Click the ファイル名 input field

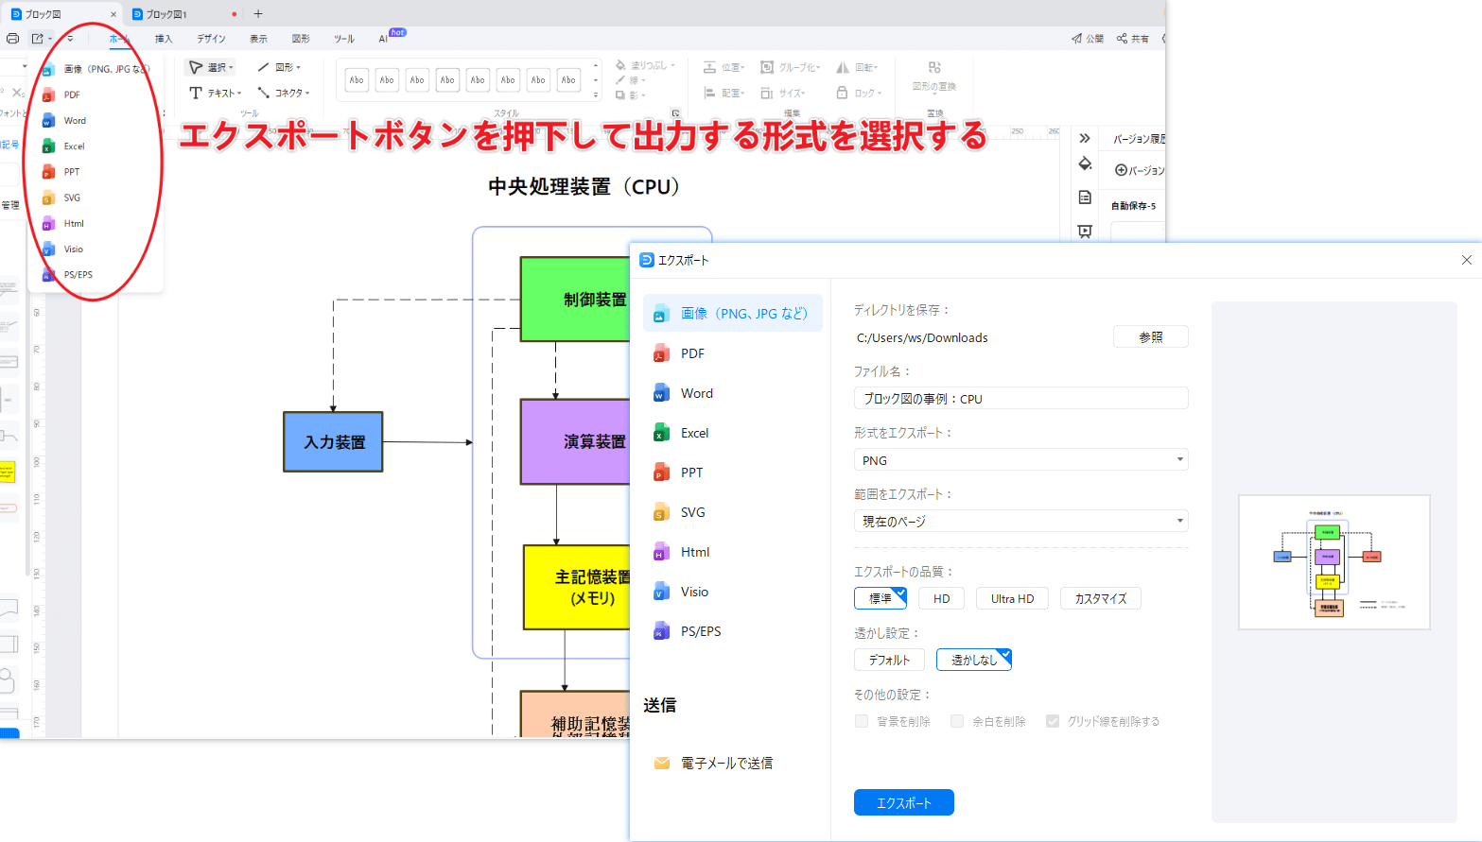[1020, 399]
